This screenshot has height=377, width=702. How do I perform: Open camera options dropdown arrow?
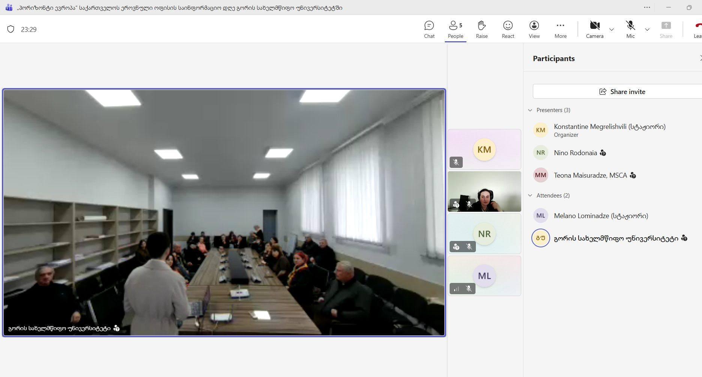[x=612, y=29]
